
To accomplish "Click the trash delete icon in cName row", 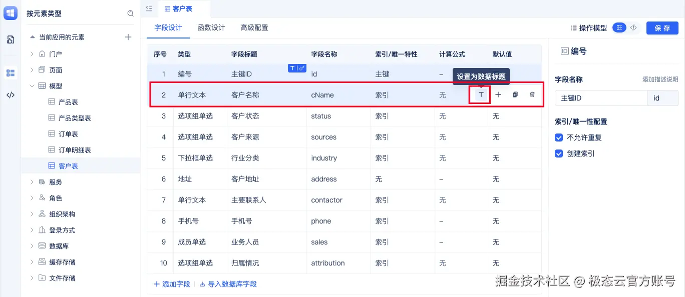I will (x=532, y=94).
